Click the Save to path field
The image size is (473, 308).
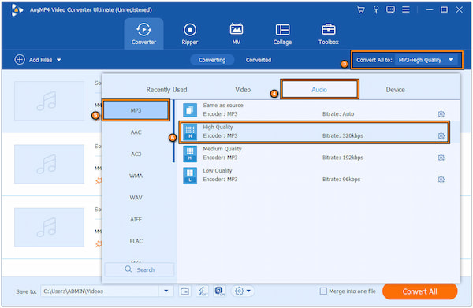pyautogui.click(x=99, y=291)
